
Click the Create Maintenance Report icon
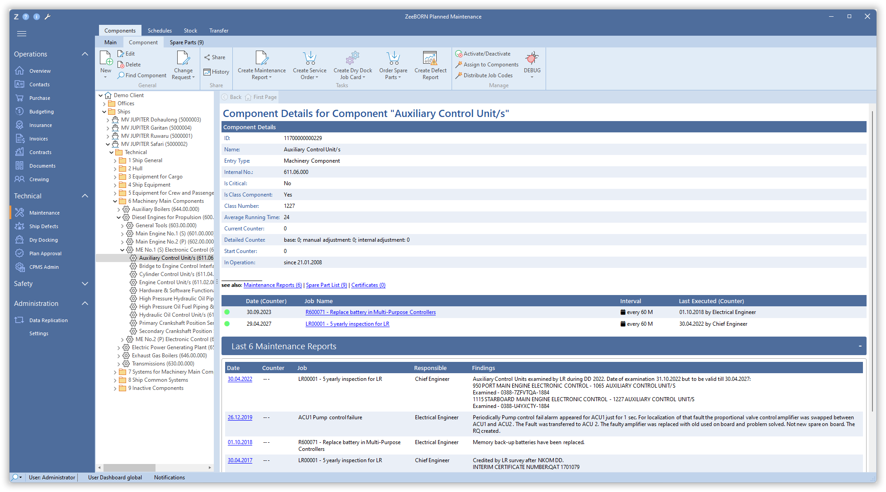pos(261,59)
